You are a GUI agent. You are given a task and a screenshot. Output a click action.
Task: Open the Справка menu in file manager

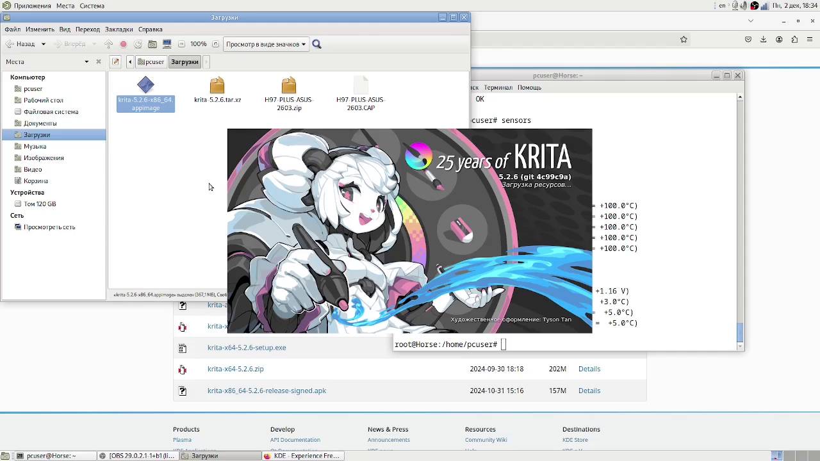point(150,29)
